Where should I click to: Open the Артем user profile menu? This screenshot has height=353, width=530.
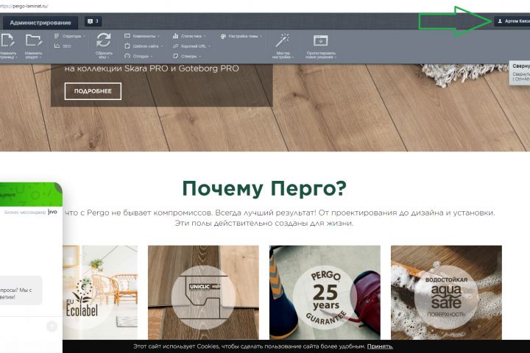click(512, 21)
